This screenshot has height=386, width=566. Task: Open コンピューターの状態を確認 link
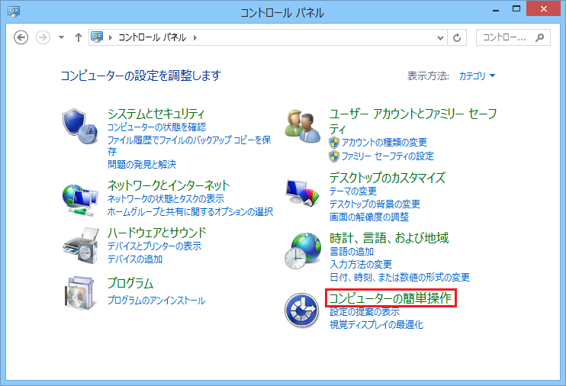tap(156, 127)
